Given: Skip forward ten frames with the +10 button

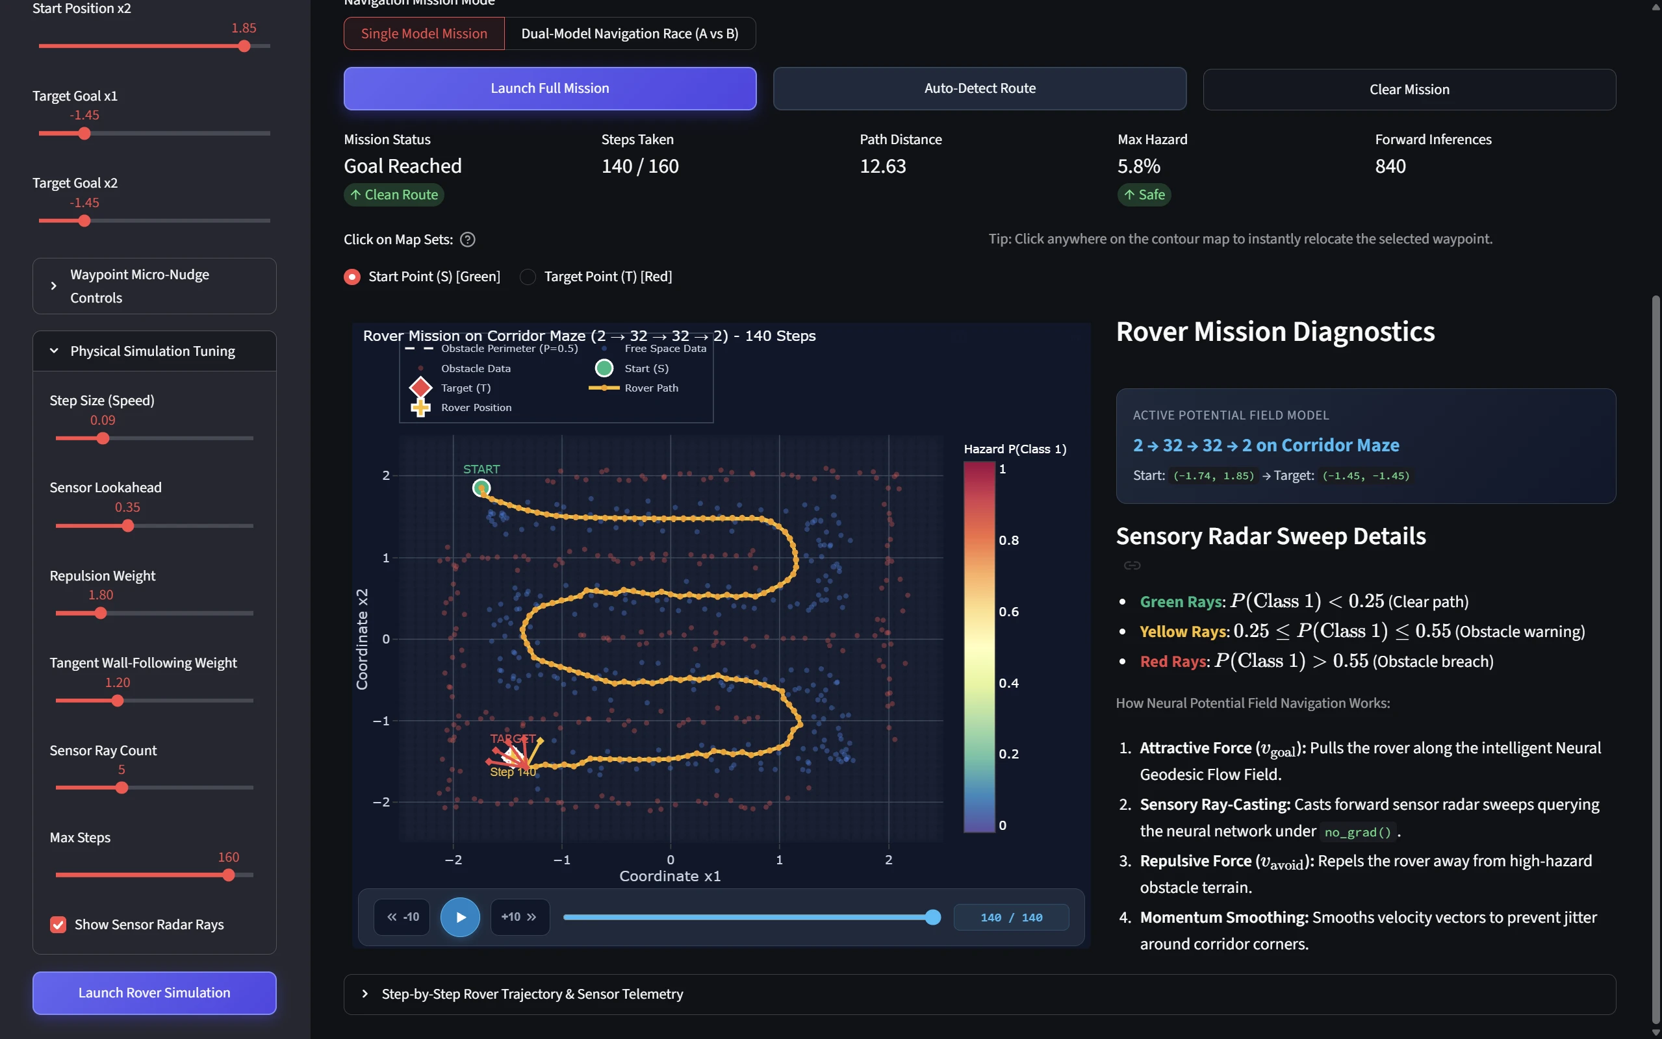Looking at the screenshot, I should (520, 917).
